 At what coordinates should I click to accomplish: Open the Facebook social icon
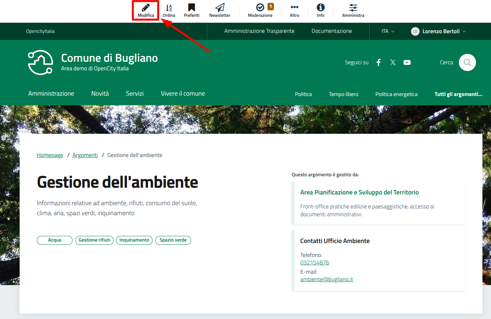pyautogui.click(x=379, y=62)
